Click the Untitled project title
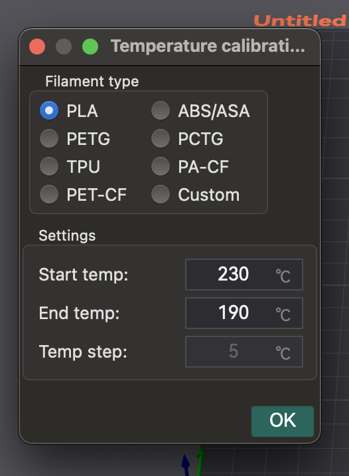Image resolution: width=349 pixels, height=476 pixels. tap(300, 21)
